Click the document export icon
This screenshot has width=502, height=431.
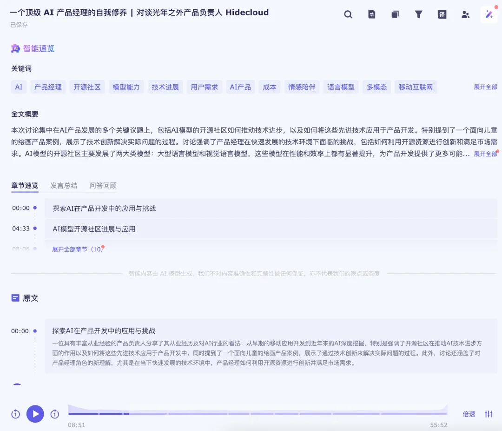(372, 14)
